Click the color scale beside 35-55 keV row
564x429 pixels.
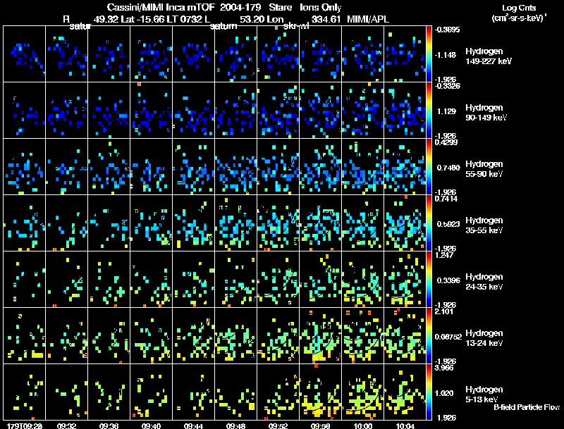[429, 223]
